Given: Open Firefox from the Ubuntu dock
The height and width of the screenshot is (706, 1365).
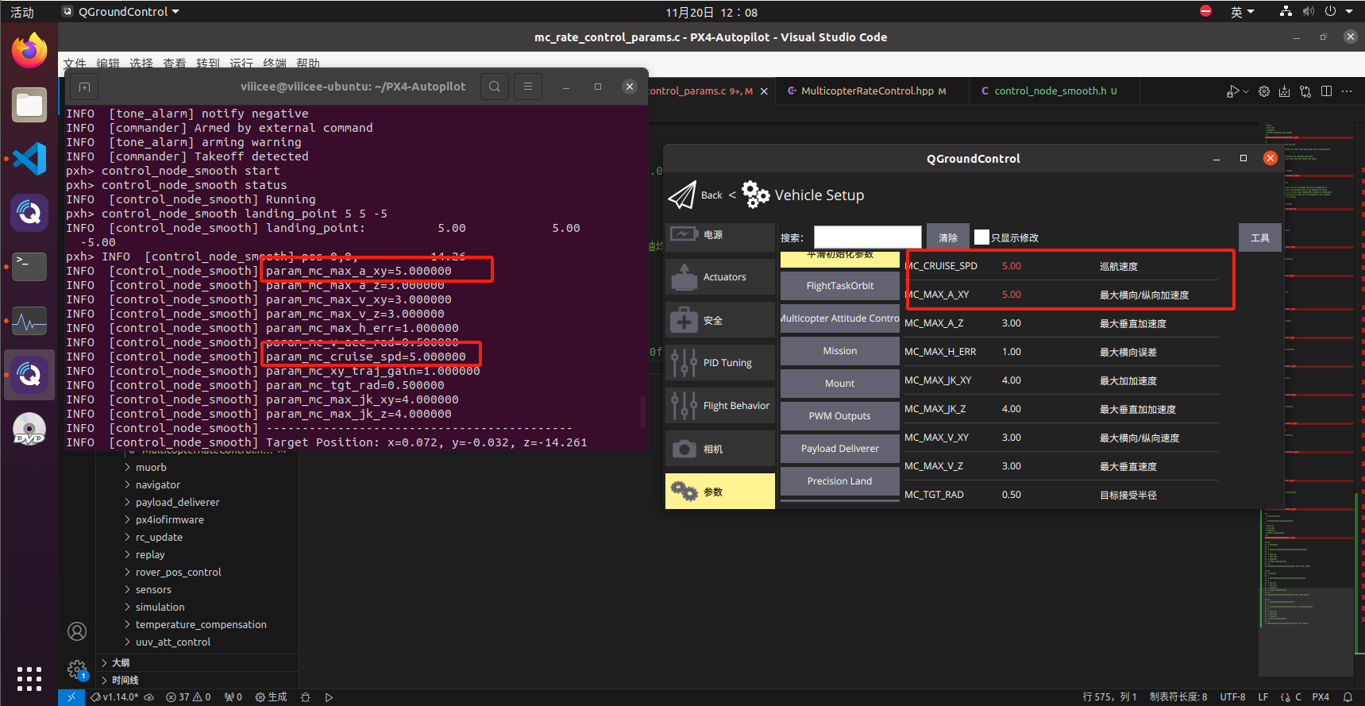Looking at the screenshot, I should 29,51.
